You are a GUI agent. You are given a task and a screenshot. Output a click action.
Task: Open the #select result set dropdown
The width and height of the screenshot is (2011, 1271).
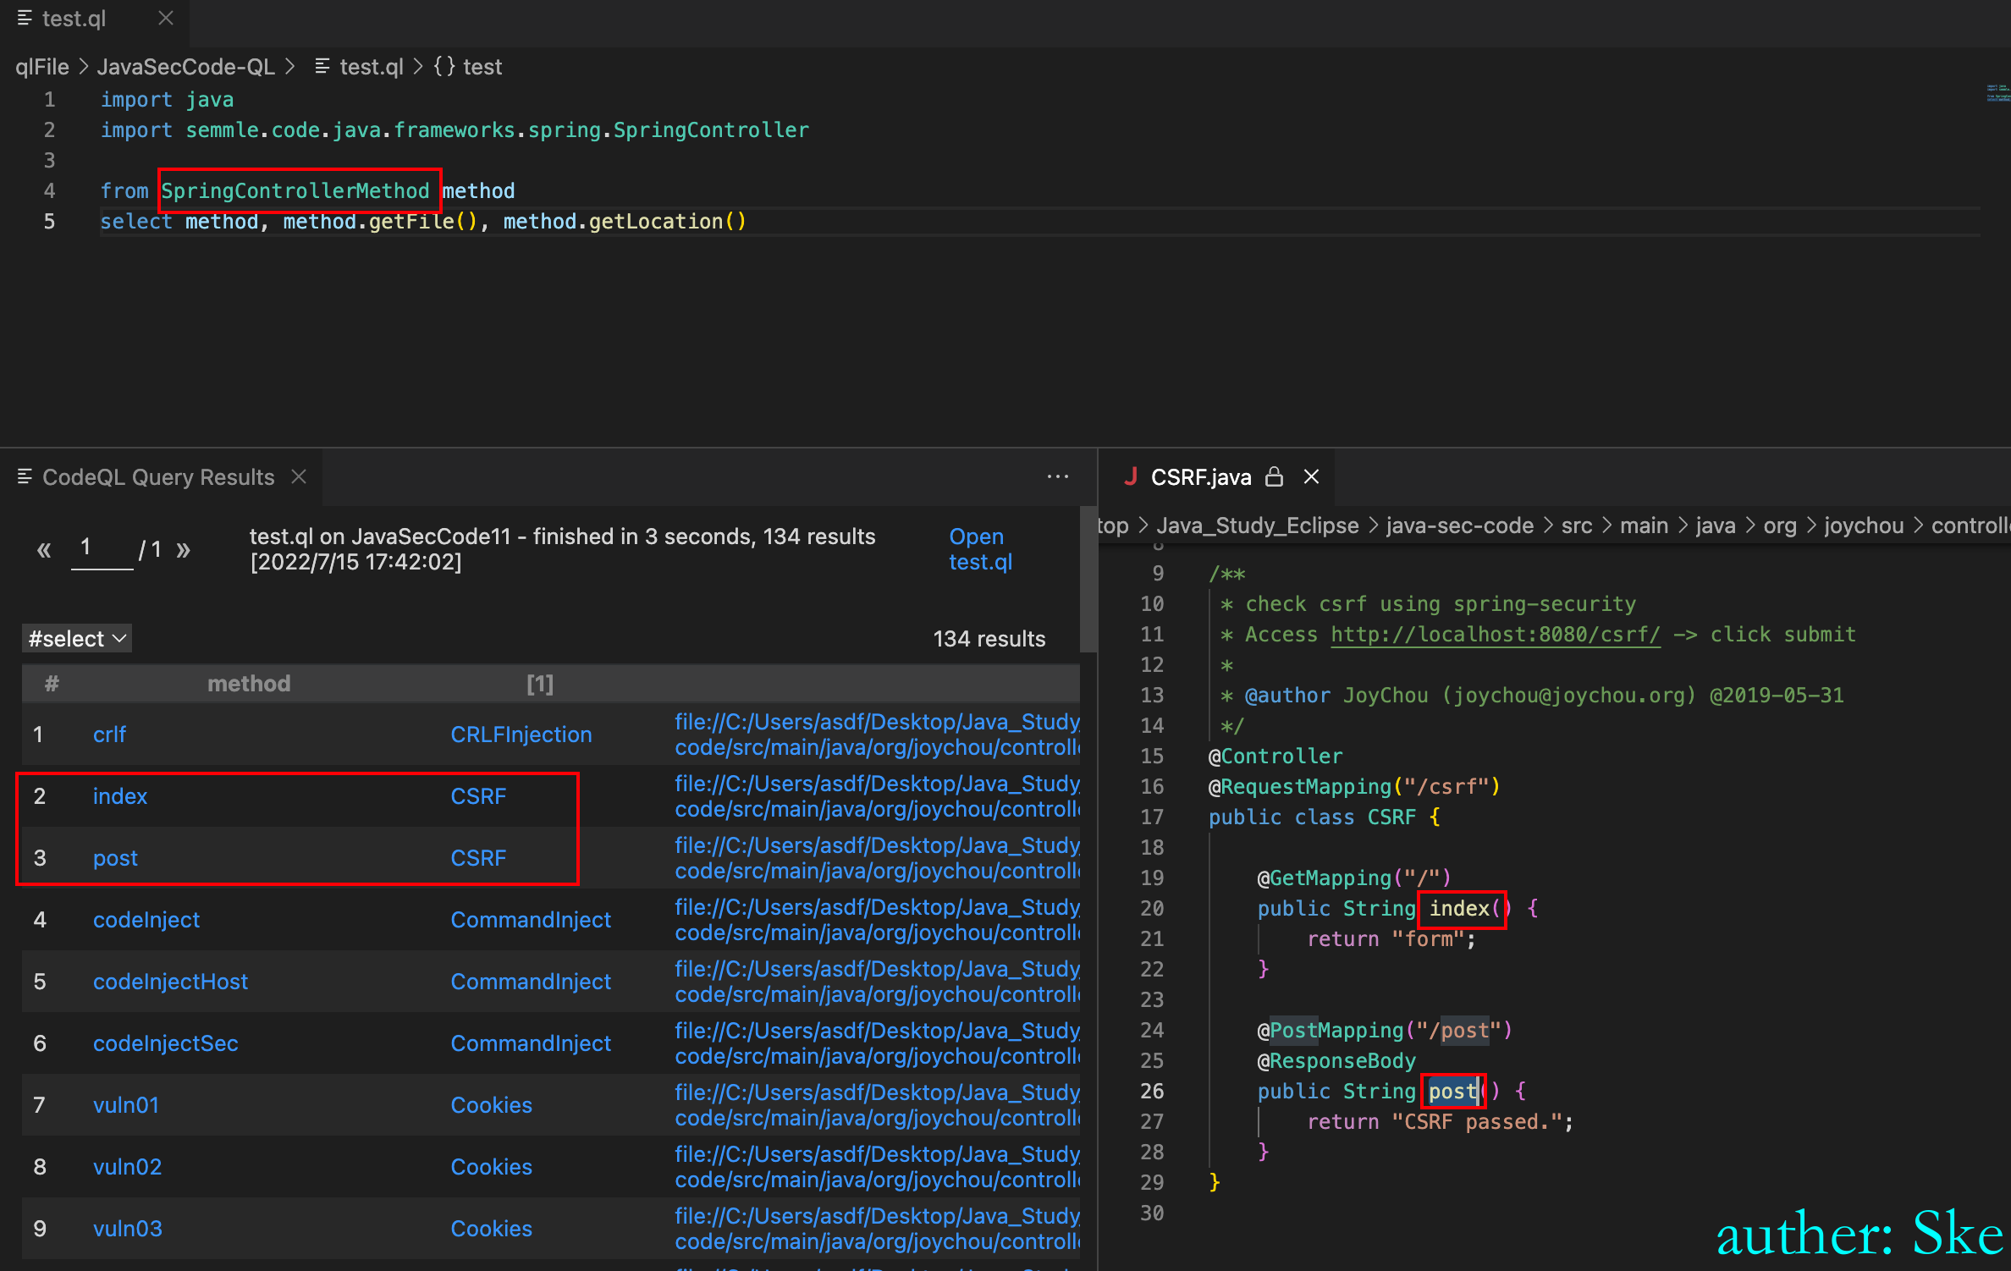coord(77,638)
